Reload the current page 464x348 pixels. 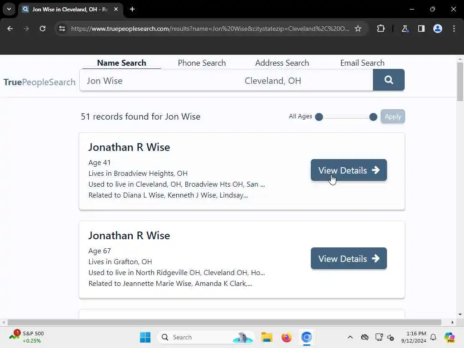(x=43, y=29)
